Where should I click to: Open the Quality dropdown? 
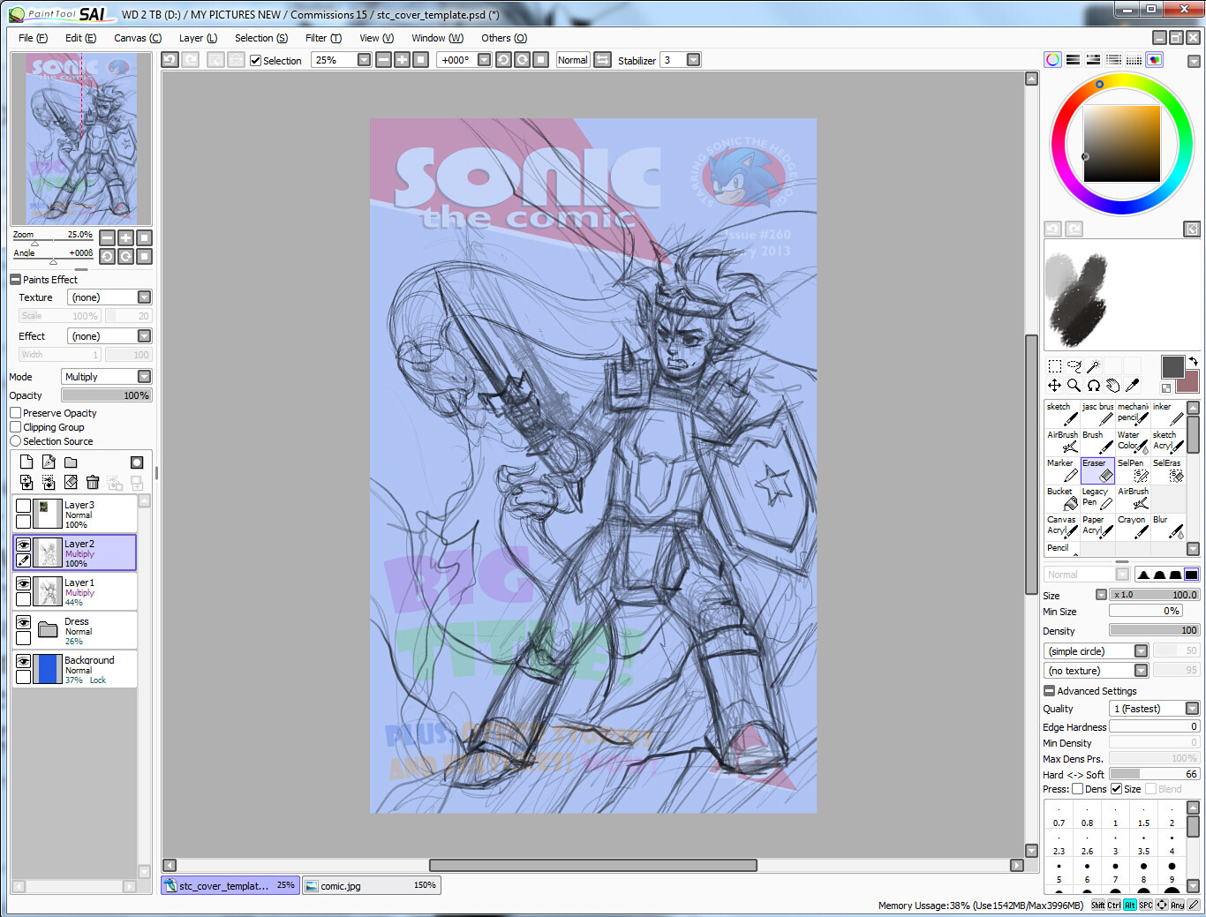tap(1155, 709)
